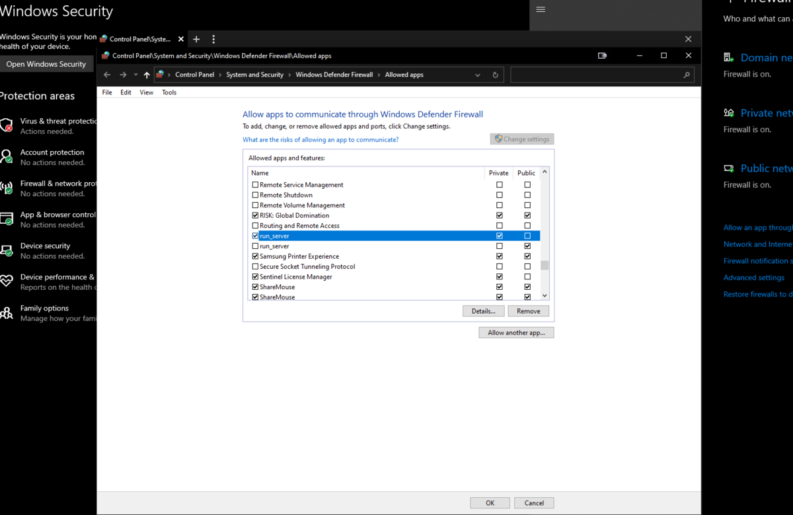Open the recent locations dropdown arrow
The height and width of the screenshot is (515, 793).
[135, 75]
